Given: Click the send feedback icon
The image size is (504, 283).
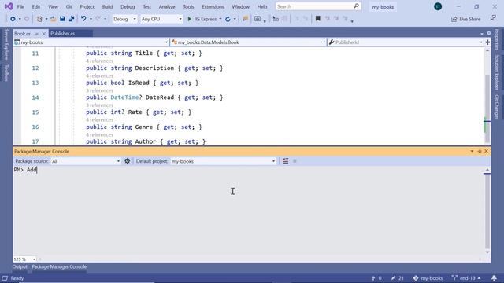Looking at the screenshot, I should pyautogui.click(x=493, y=19).
